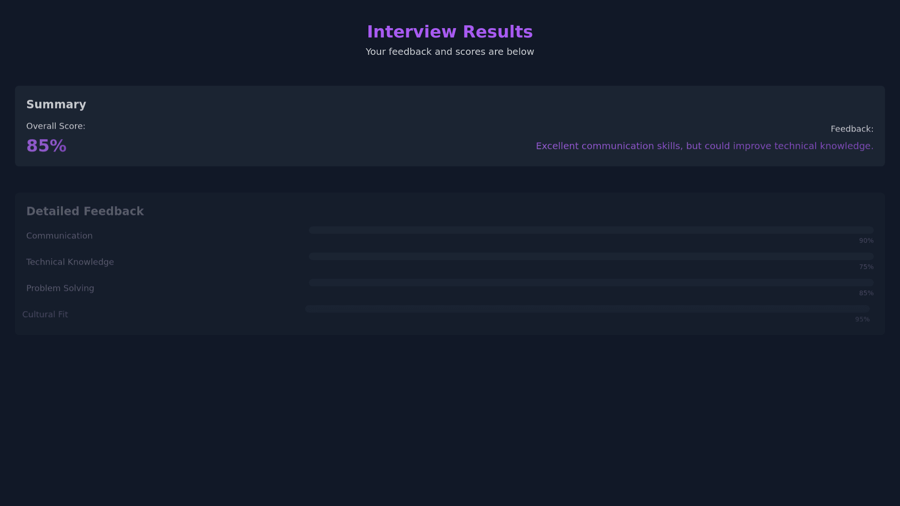Click the Cultural Fit progress bar

point(587,309)
